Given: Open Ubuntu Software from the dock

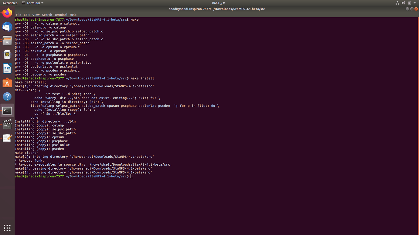Looking at the screenshot, I should 7,82.
